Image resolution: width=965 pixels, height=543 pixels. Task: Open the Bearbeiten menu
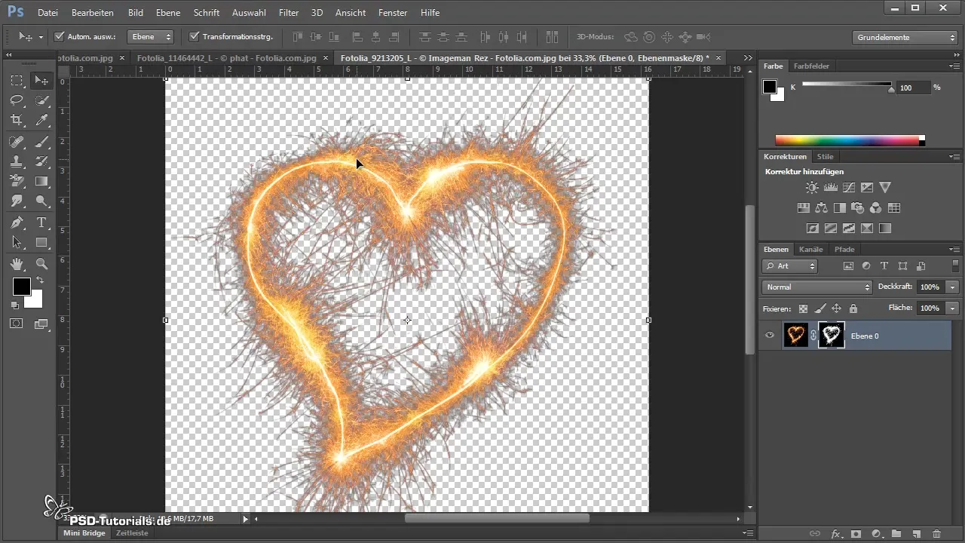pos(93,13)
